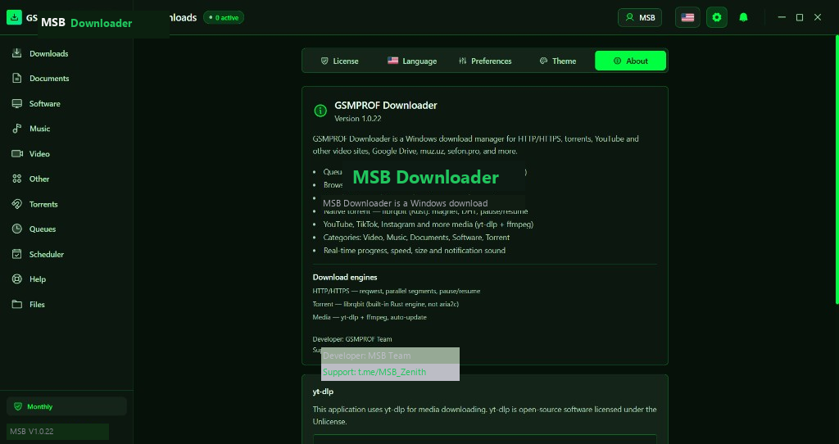Click the Media — yt-dlp + ffmpeg line

370,317
